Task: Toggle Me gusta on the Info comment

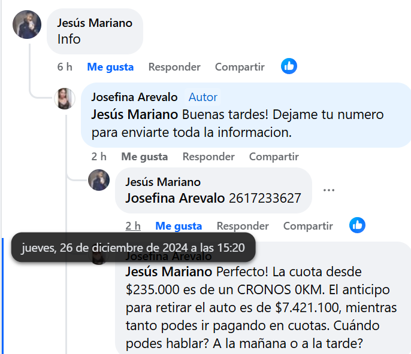Action: tap(110, 67)
